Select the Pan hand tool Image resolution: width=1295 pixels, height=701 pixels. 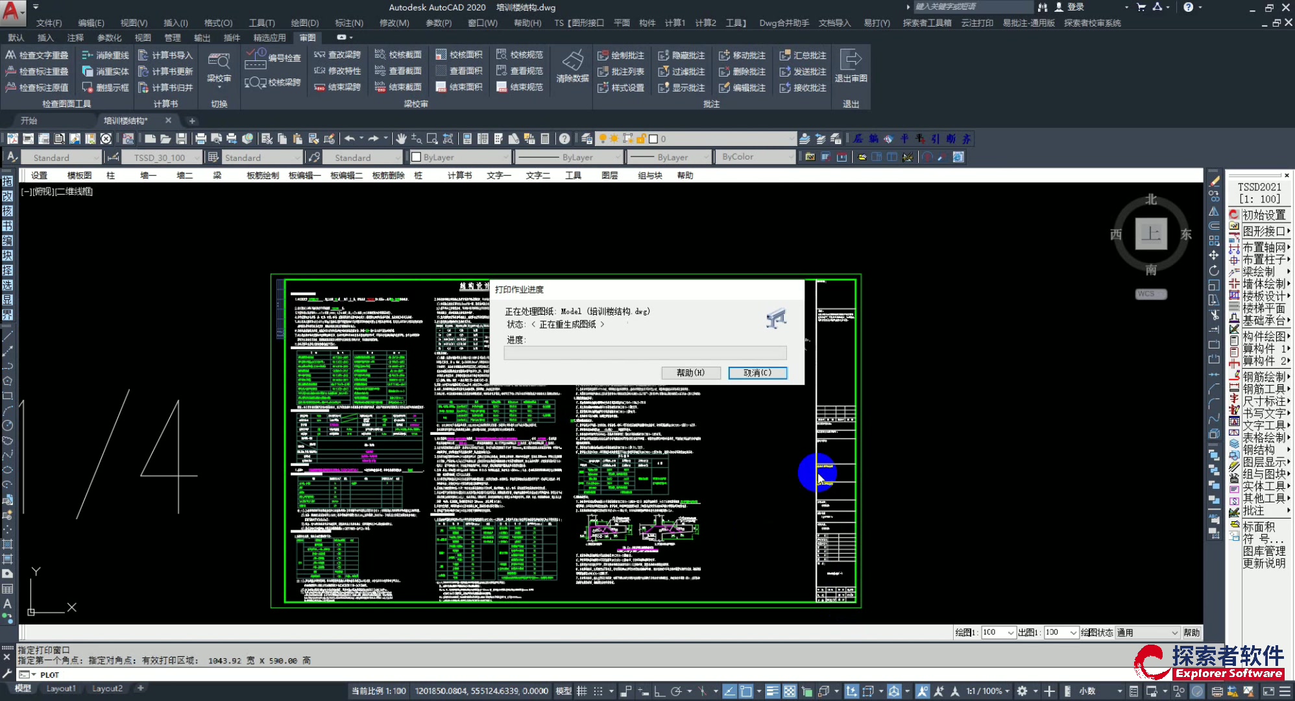401,138
